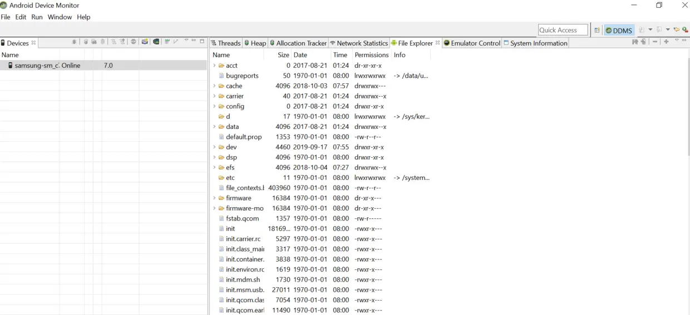Click the Start Method Profiling icon

pyautogui.click(x=122, y=42)
